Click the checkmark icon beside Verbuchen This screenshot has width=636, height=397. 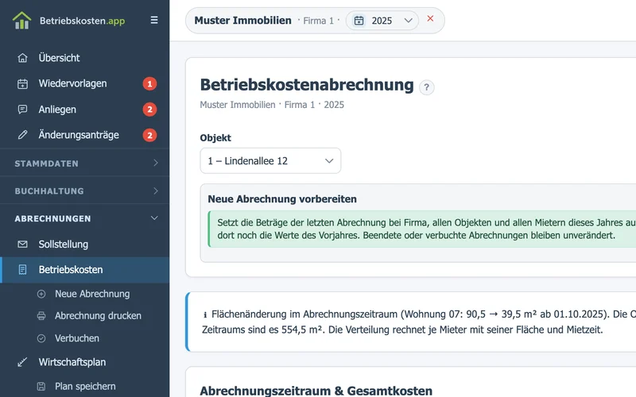(41, 338)
